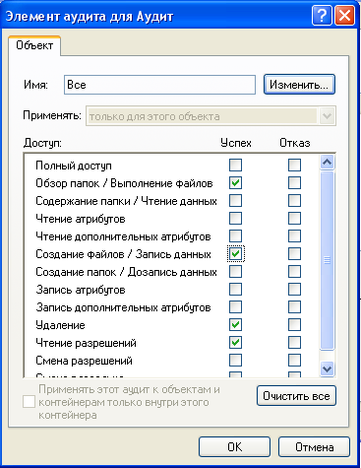Image resolution: width=361 pixels, height=468 pixels.
Task: Uncheck Успех for Удаление
Action: pos(235,325)
